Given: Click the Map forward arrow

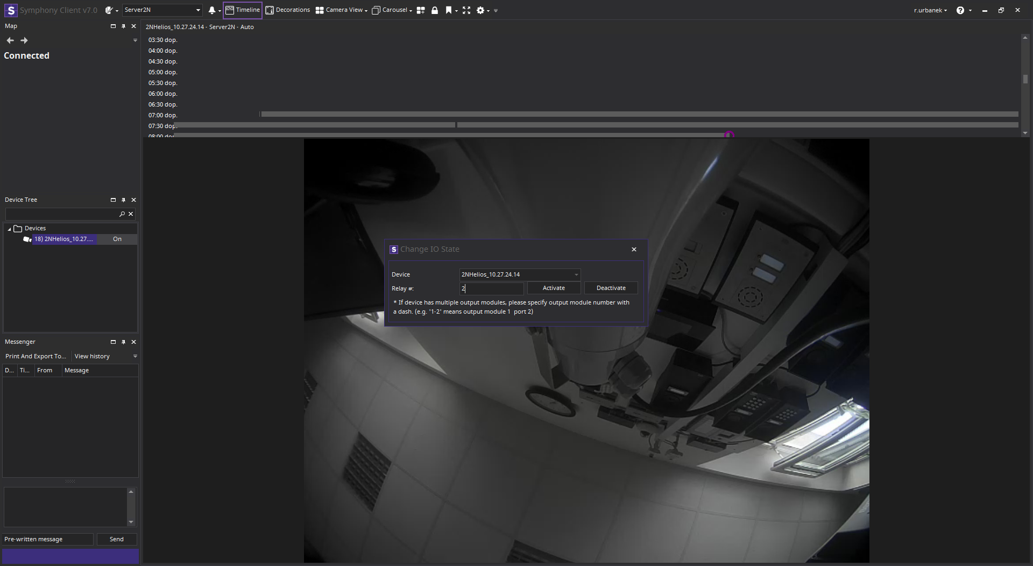Looking at the screenshot, I should click(x=24, y=40).
